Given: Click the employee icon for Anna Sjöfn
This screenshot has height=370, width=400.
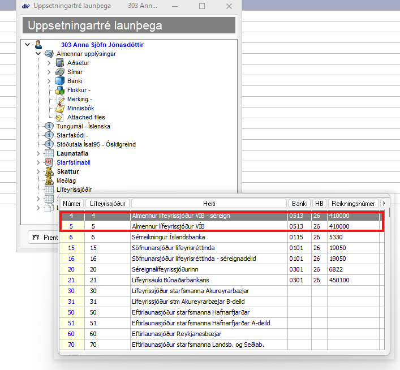Looking at the screenshot, I should coord(38,45).
